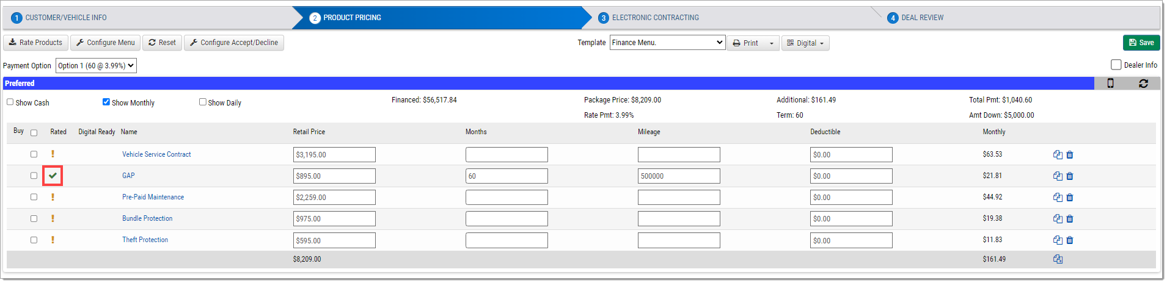Copy the Bundle Protection row
1167x283 pixels.
[x=1058, y=219]
